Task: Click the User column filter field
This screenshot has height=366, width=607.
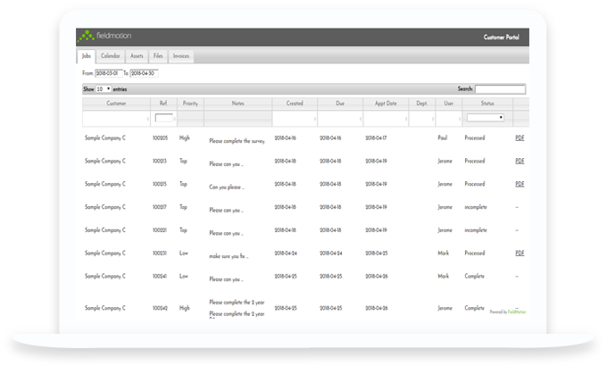Action: pos(449,119)
